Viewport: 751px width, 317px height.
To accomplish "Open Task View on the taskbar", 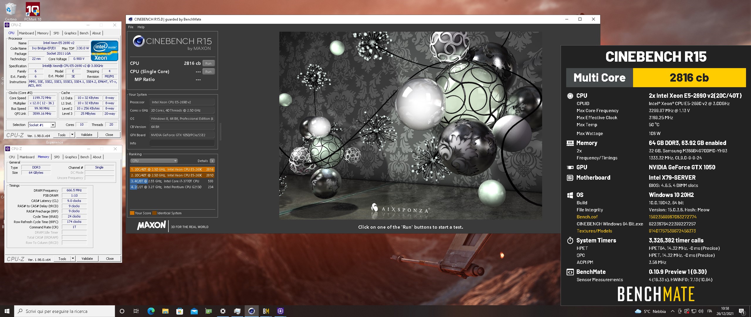I will (136, 311).
